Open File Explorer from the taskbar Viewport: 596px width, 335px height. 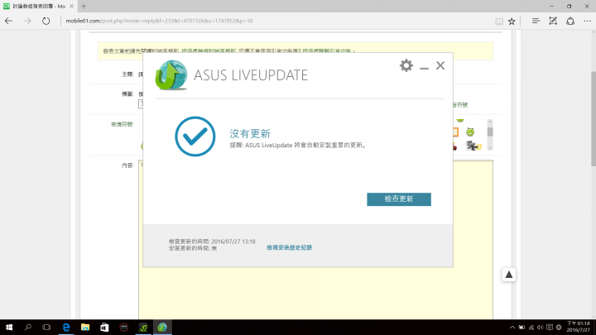85,327
